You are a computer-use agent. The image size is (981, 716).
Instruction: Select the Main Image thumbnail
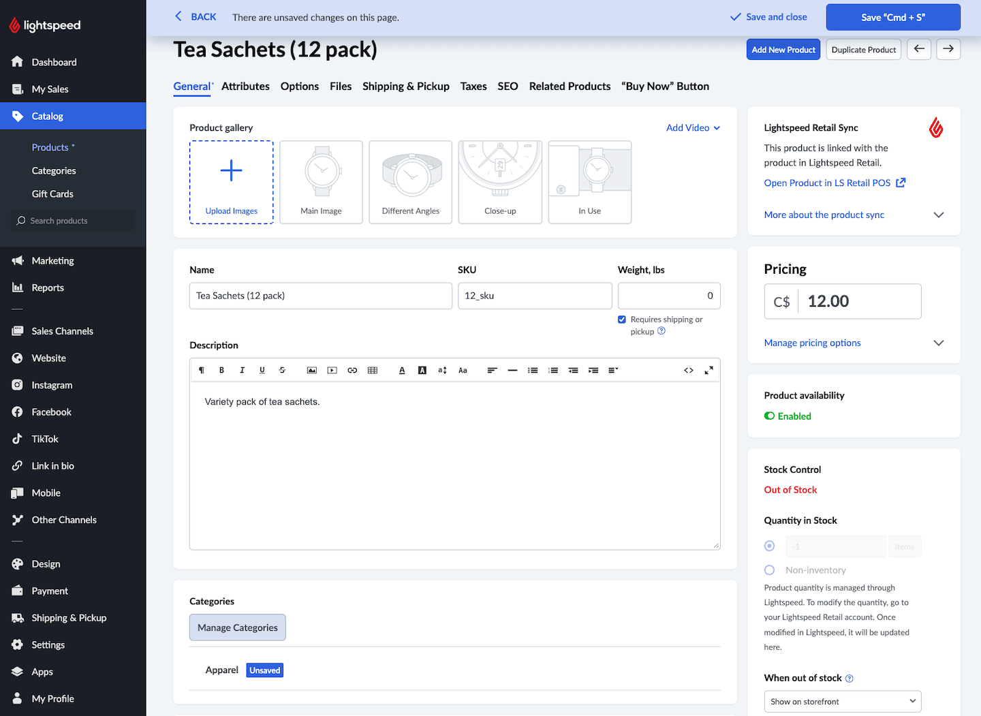pos(321,182)
